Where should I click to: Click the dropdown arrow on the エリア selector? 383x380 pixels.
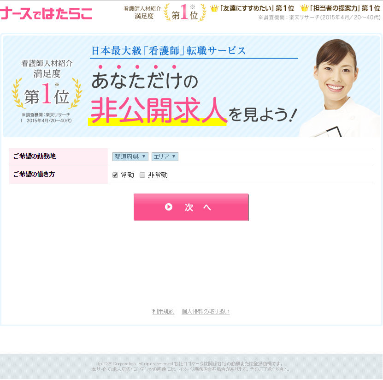coord(174,157)
